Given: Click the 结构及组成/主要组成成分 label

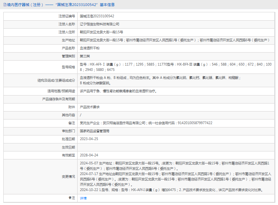Looking at the screenshot, I should pyautogui.click(x=56, y=81).
